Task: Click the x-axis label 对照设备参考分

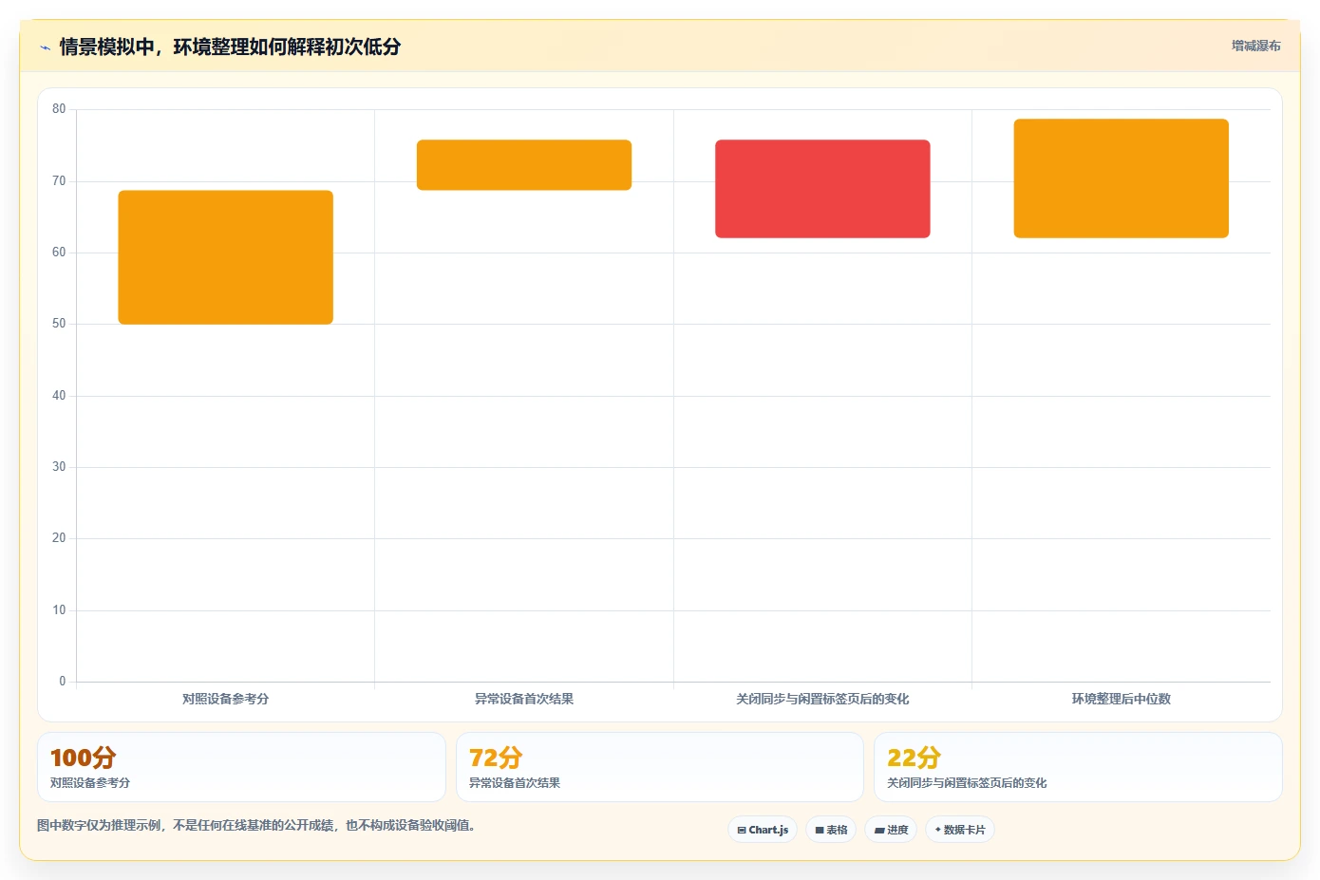Action: 225,699
